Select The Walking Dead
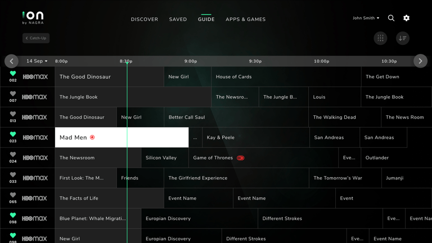Image resolution: width=432 pixels, height=243 pixels. point(345,118)
